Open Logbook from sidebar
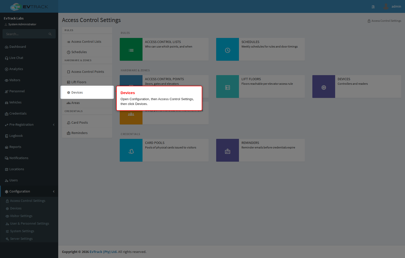This screenshot has height=258, width=405. (x=29, y=136)
